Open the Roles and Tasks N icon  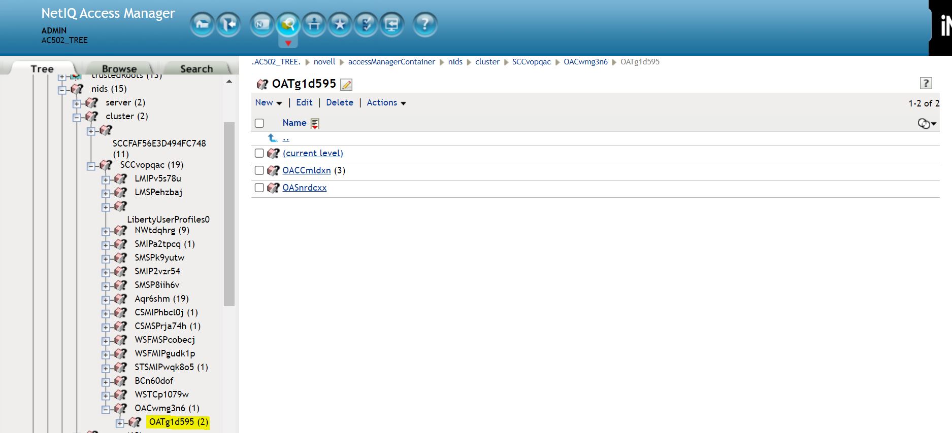[x=262, y=24]
